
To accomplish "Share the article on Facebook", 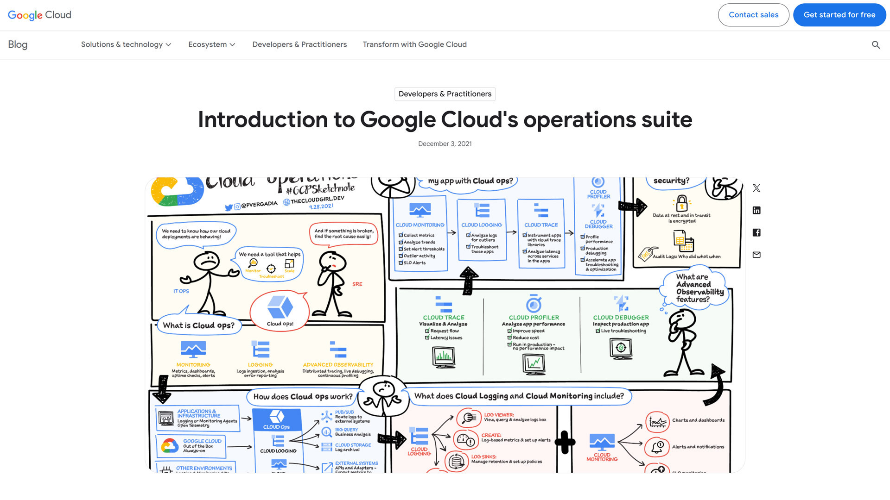I will 756,232.
